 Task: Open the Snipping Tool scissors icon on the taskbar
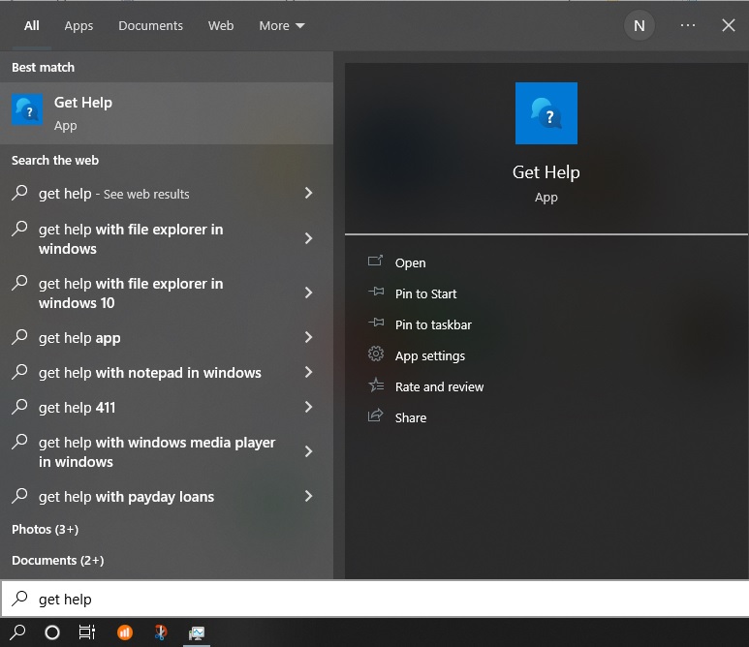pyautogui.click(x=161, y=632)
